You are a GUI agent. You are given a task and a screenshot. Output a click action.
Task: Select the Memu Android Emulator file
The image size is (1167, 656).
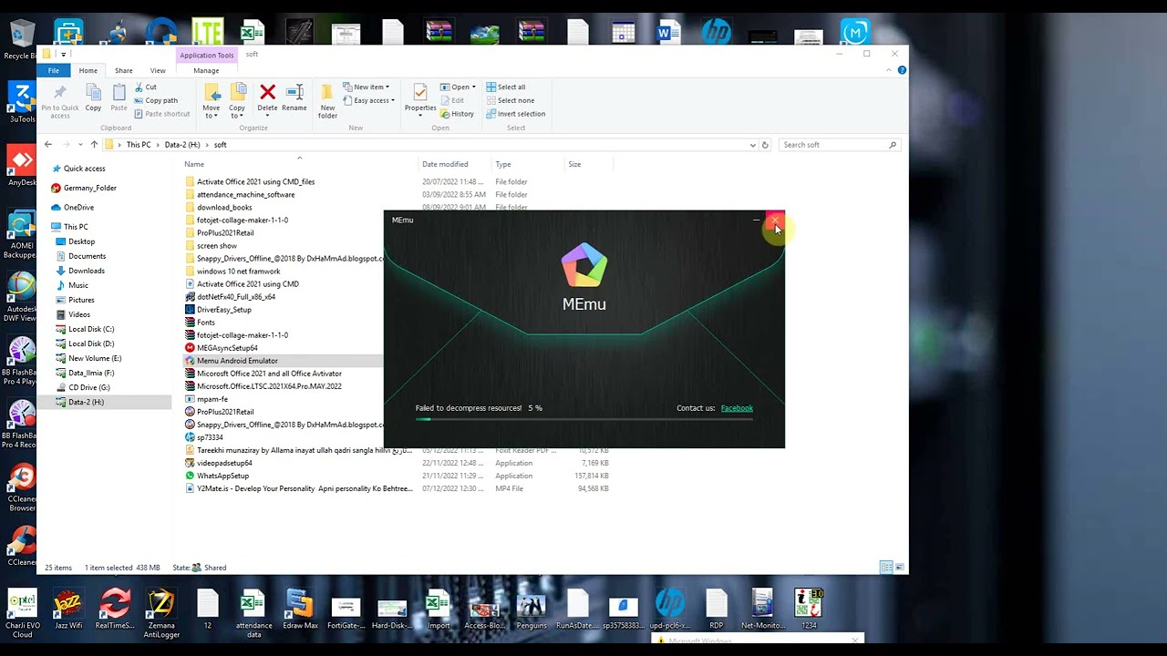(237, 361)
